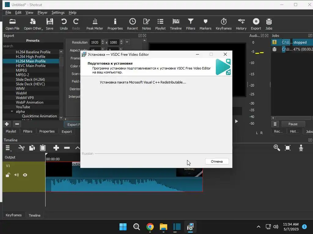313x234 pixels.
Task: Select the 47% running export job
Action: coord(292,49)
